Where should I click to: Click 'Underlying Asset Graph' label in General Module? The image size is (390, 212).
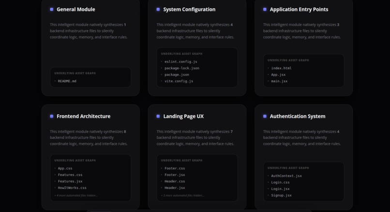coord(75,74)
